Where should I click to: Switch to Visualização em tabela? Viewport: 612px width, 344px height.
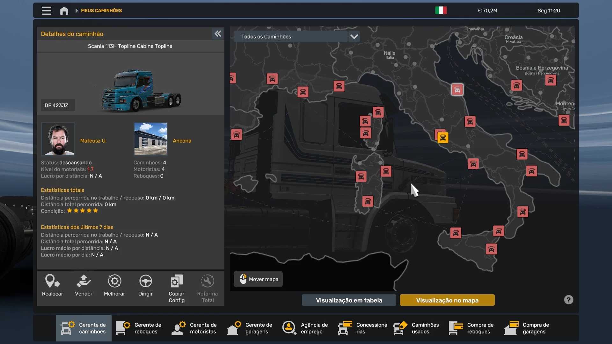coord(349,300)
